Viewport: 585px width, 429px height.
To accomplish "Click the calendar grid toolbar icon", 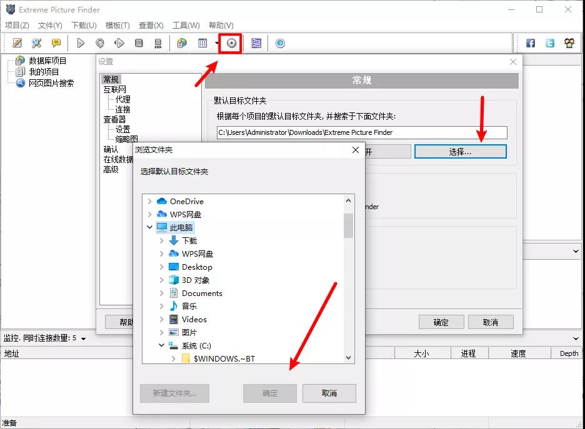I will click(202, 43).
